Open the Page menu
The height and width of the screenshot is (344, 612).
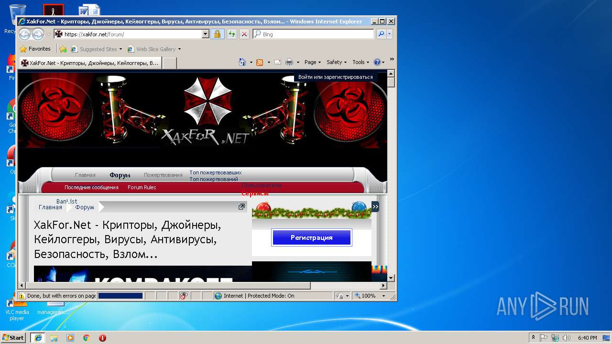point(313,62)
